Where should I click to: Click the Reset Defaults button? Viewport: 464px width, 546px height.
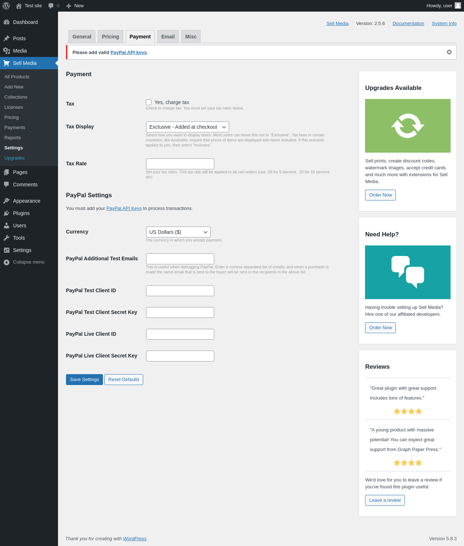pyautogui.click(x=124, y=380)
